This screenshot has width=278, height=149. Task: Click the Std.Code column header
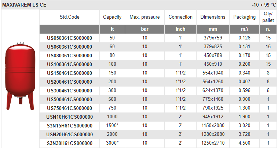[x=70, y=17]
